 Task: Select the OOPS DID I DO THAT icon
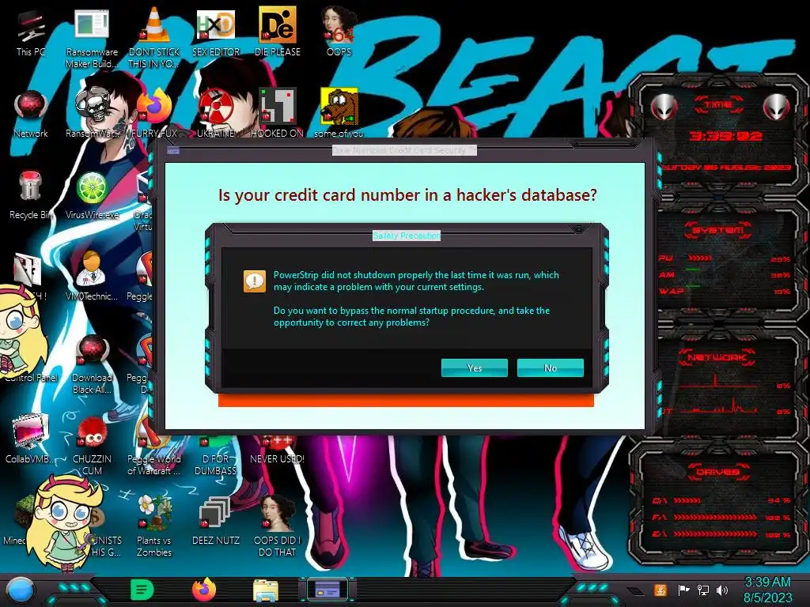click(278, 526)
